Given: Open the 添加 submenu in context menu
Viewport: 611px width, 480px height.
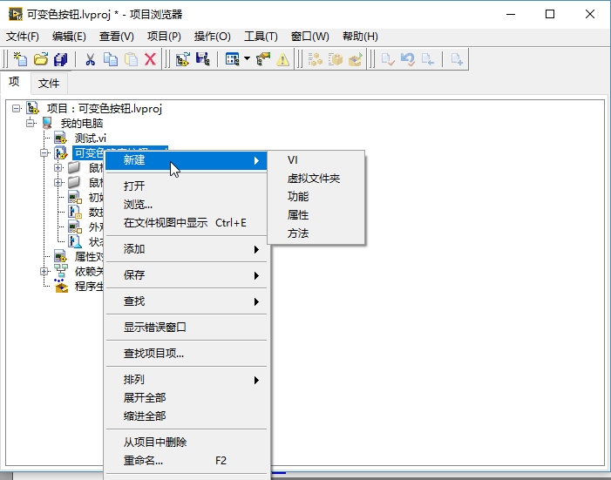Looking at the screenshot, I should pyautogui.click(x=187, y=249).
